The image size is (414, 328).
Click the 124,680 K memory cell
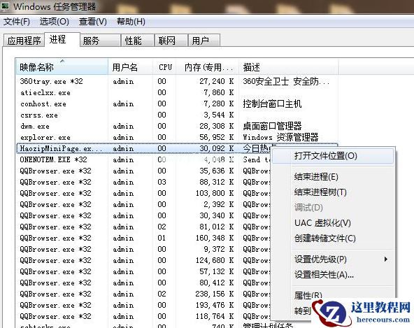(x=215, y=260)
